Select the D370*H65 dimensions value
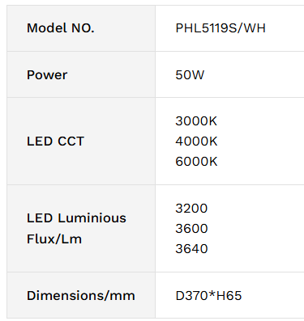The image size is (304, 321). click(x=208, y=295)
